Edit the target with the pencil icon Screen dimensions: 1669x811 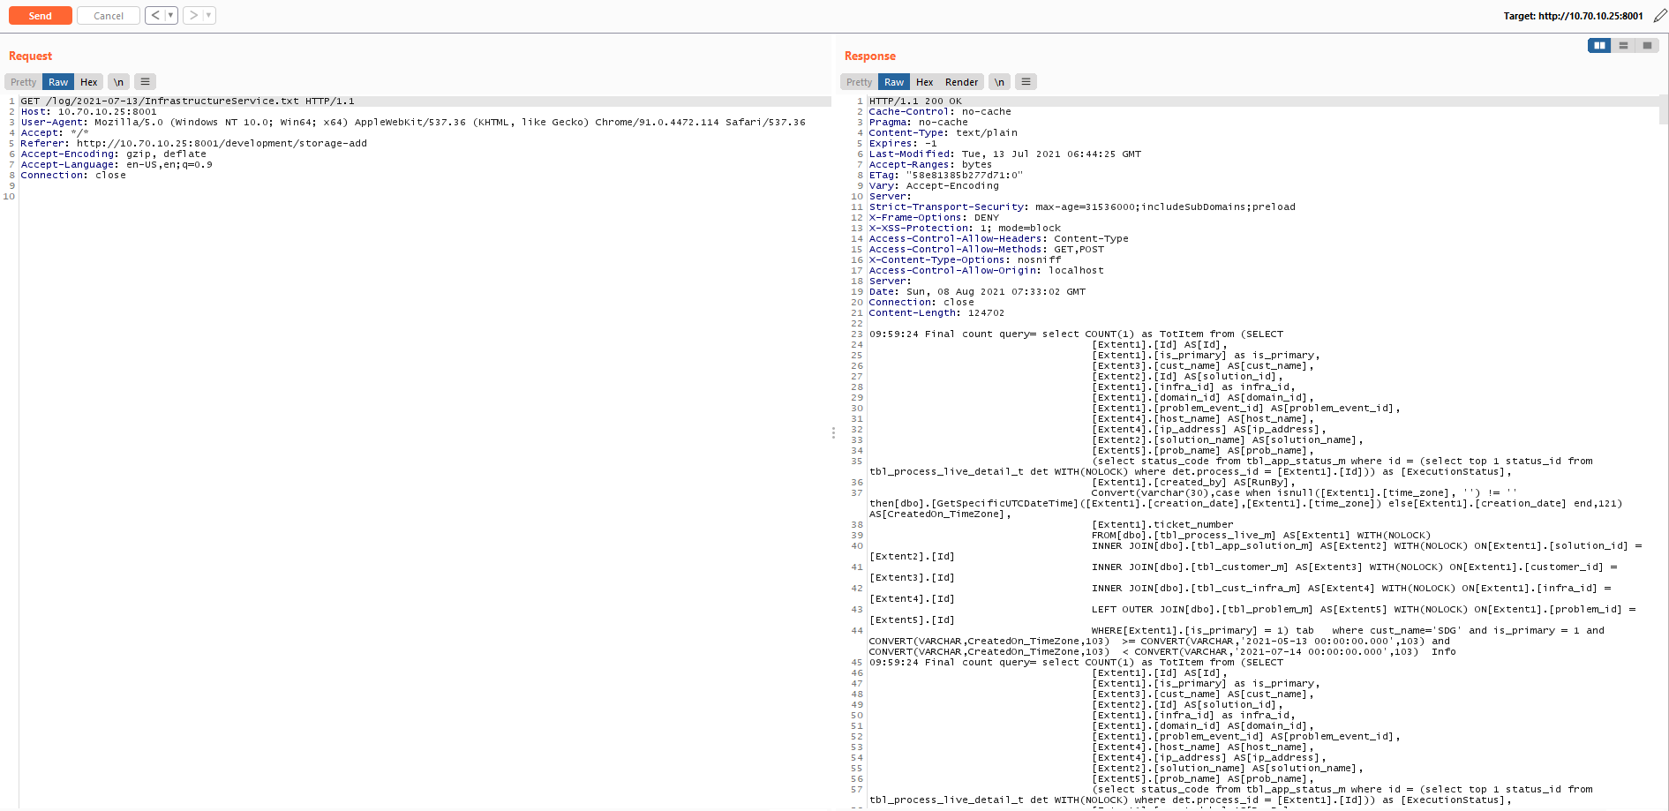click(x=1660, y=16)
